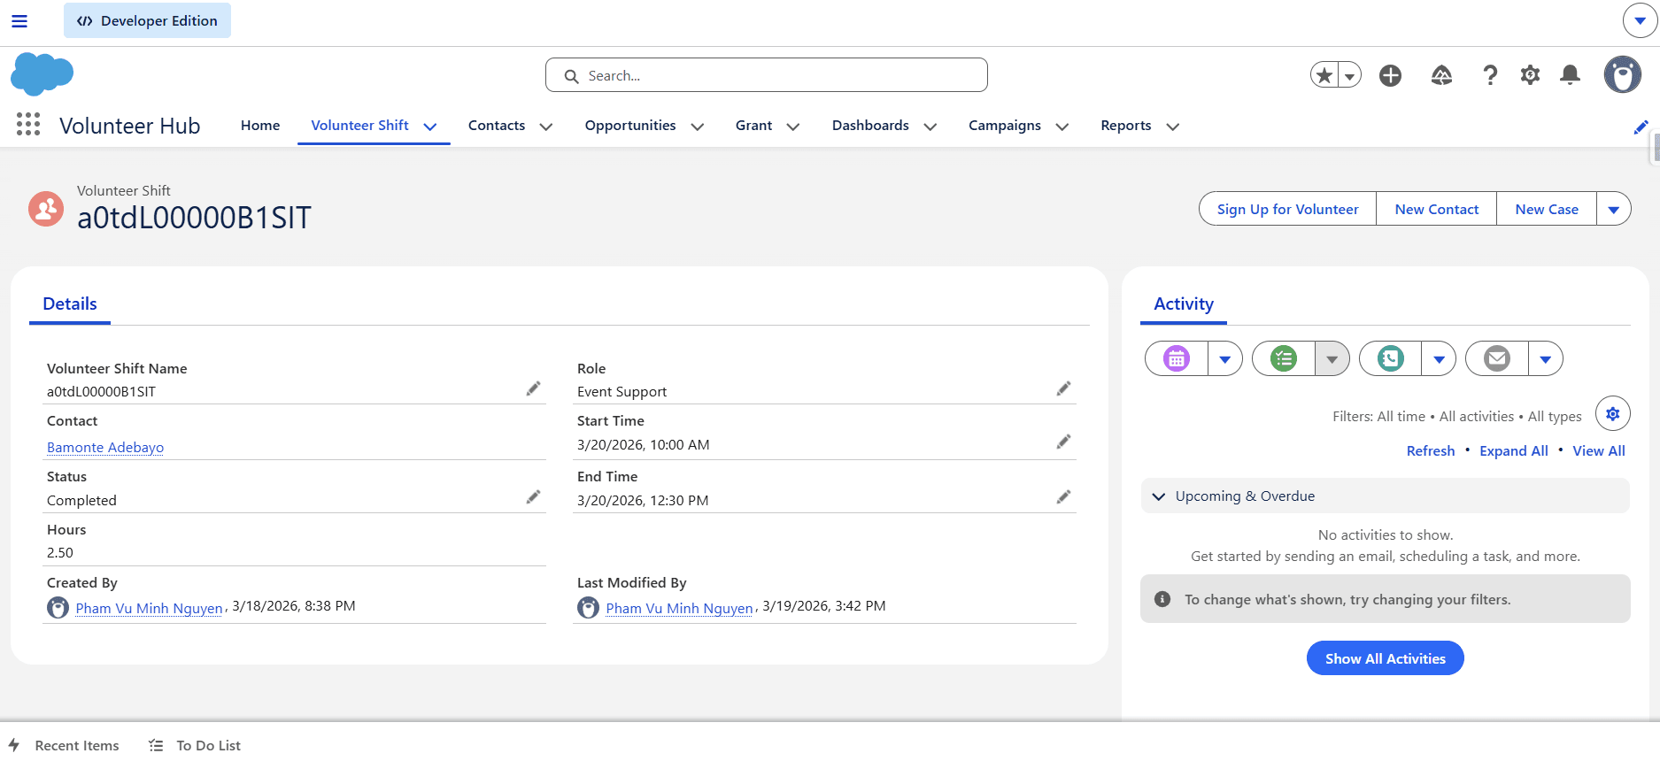Click the New Case button
The width and height of the screenshot is (1660, 761).
(1547, 209)
